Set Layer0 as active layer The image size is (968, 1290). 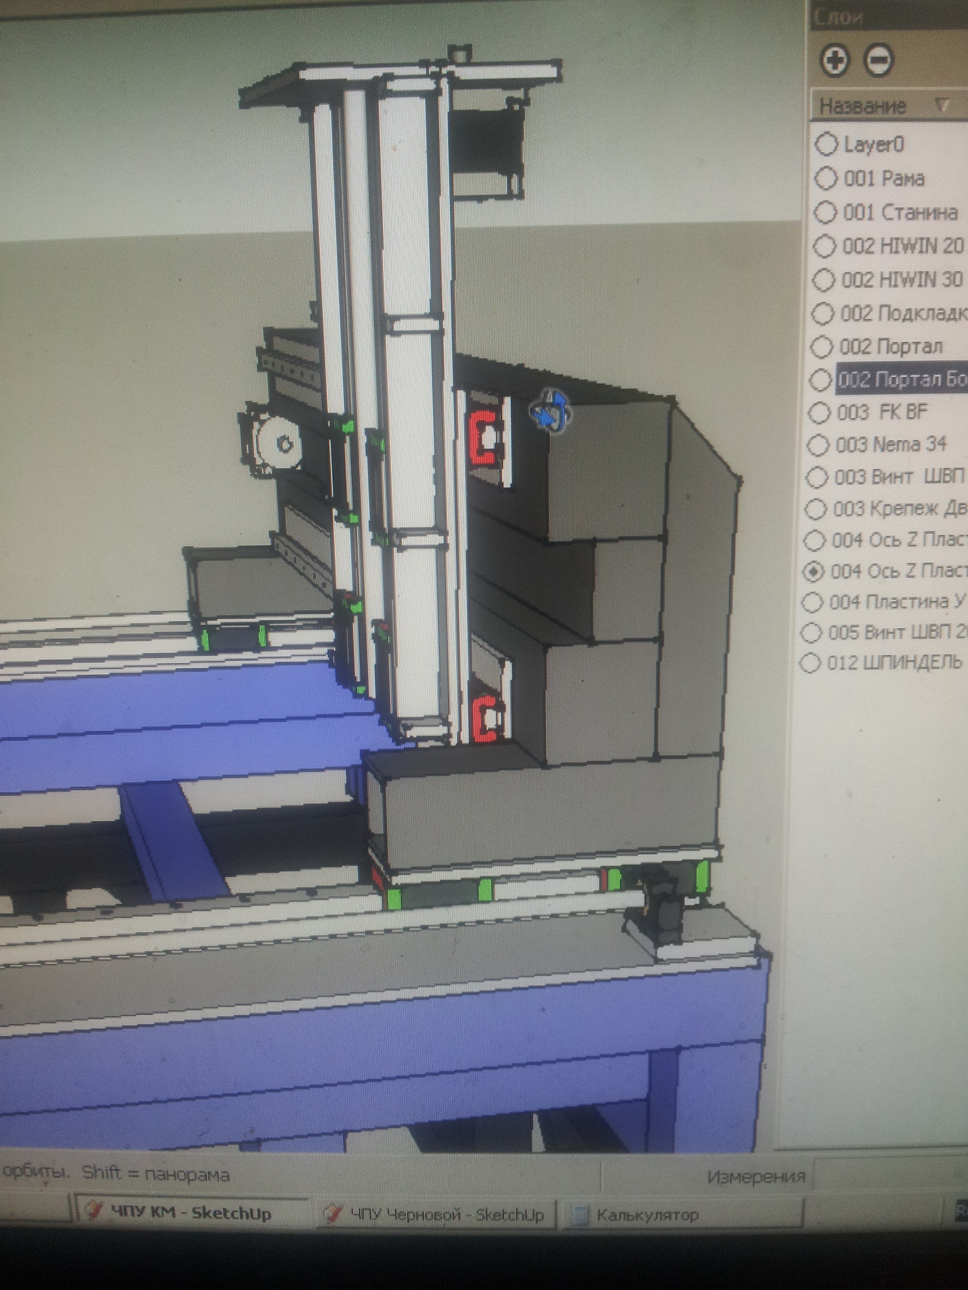click(x=826, y=144)
